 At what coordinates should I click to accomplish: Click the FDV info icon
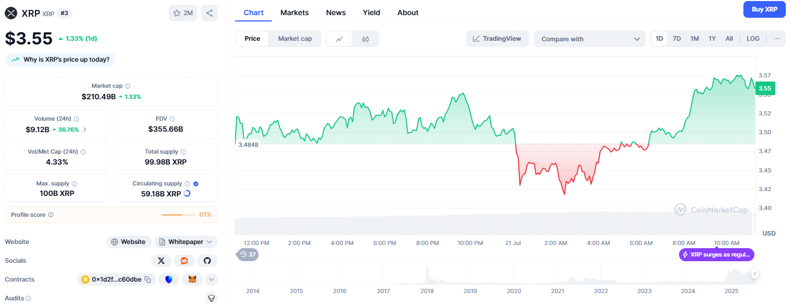[172, 119]
